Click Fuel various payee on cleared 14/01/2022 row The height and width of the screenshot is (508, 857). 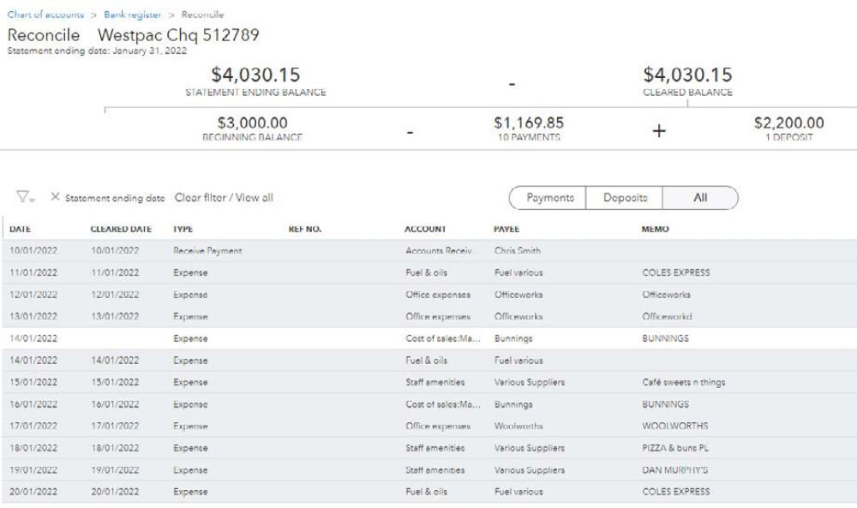tap(518, 361)
